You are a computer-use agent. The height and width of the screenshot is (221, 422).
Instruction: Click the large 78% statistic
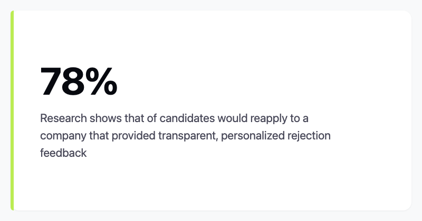click(79, 82)
